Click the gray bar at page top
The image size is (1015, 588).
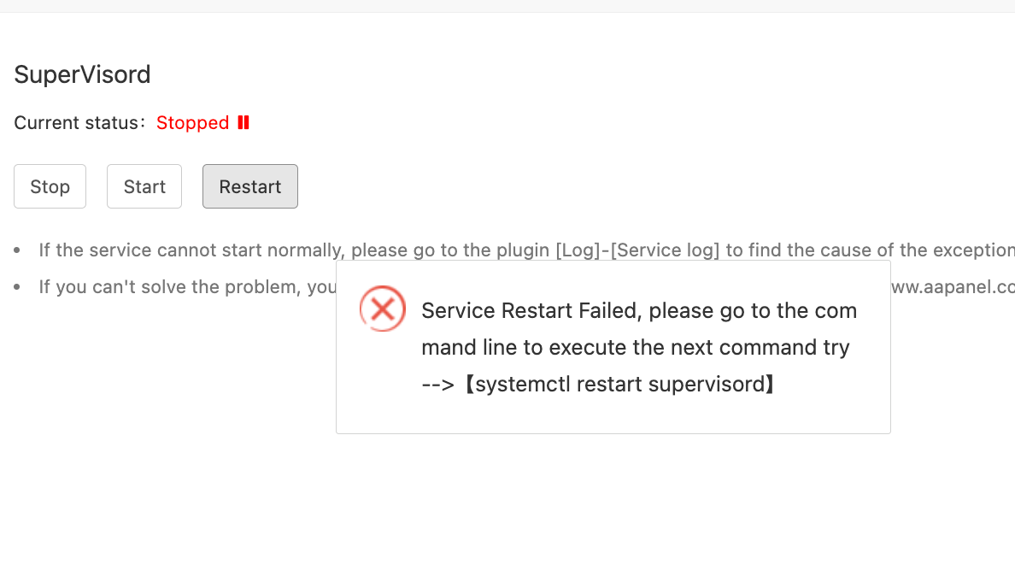[507, 6]
